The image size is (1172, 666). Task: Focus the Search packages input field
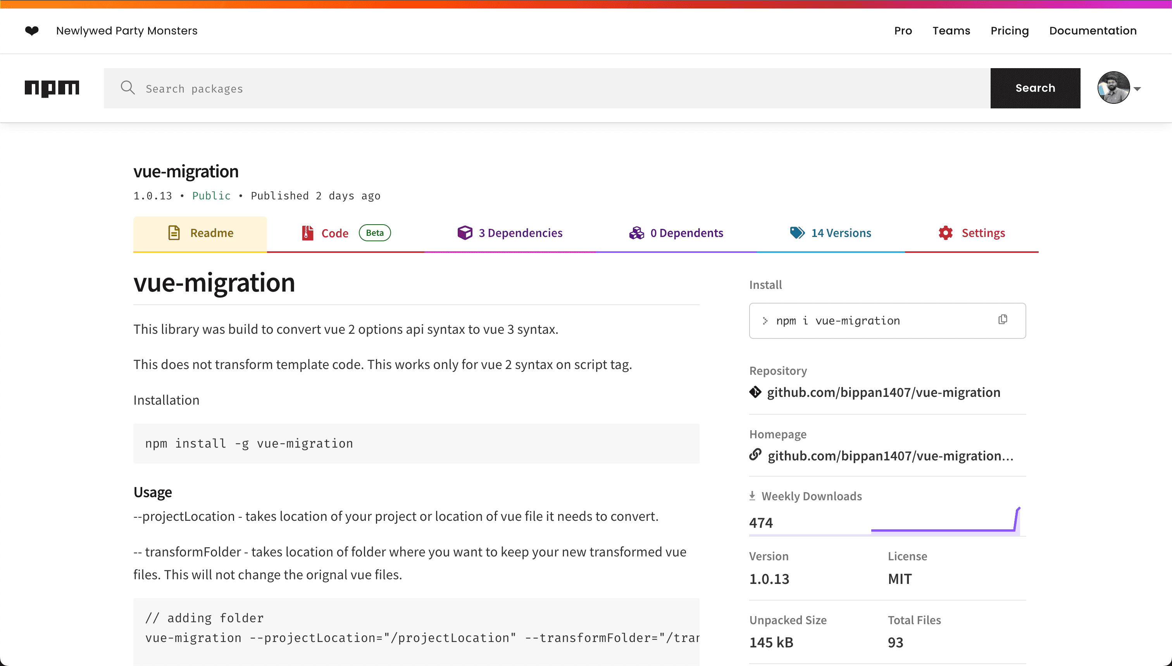tap(547, 88)
